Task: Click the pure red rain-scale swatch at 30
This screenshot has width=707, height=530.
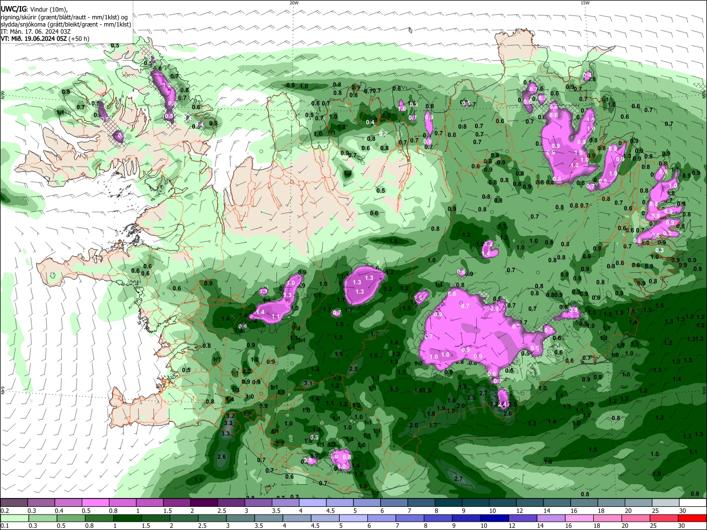Action: point(693,518)
